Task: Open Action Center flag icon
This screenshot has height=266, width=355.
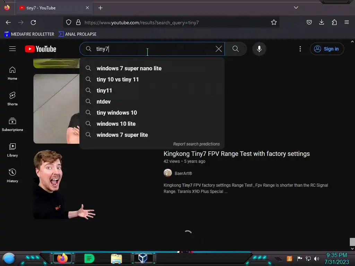Action: pos(300,258)
